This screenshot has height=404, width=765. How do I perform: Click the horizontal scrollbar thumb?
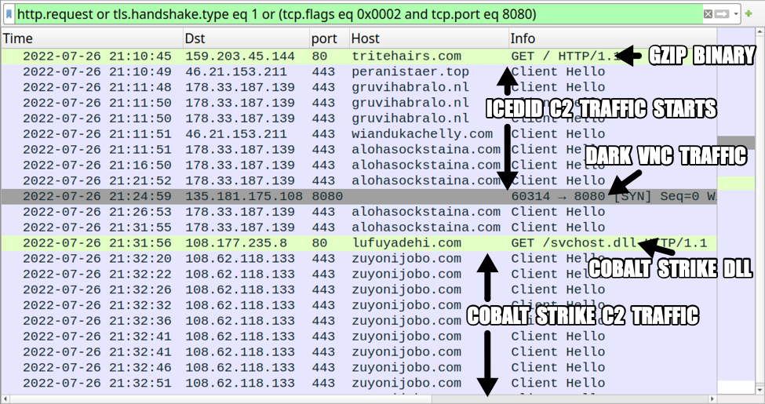[220, 399]
